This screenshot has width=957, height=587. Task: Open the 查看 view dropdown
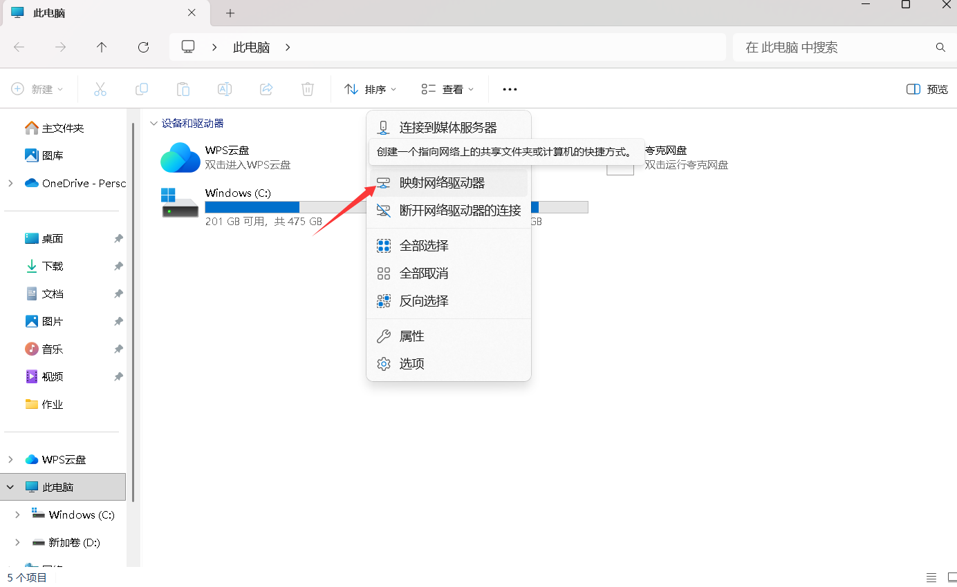coord(448,89)
